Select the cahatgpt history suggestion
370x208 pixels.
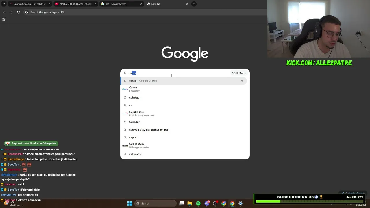pos(184,98)
